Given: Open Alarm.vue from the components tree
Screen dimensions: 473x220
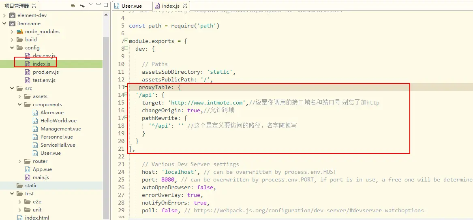Looking at the screenshot, I should point(52,113).
